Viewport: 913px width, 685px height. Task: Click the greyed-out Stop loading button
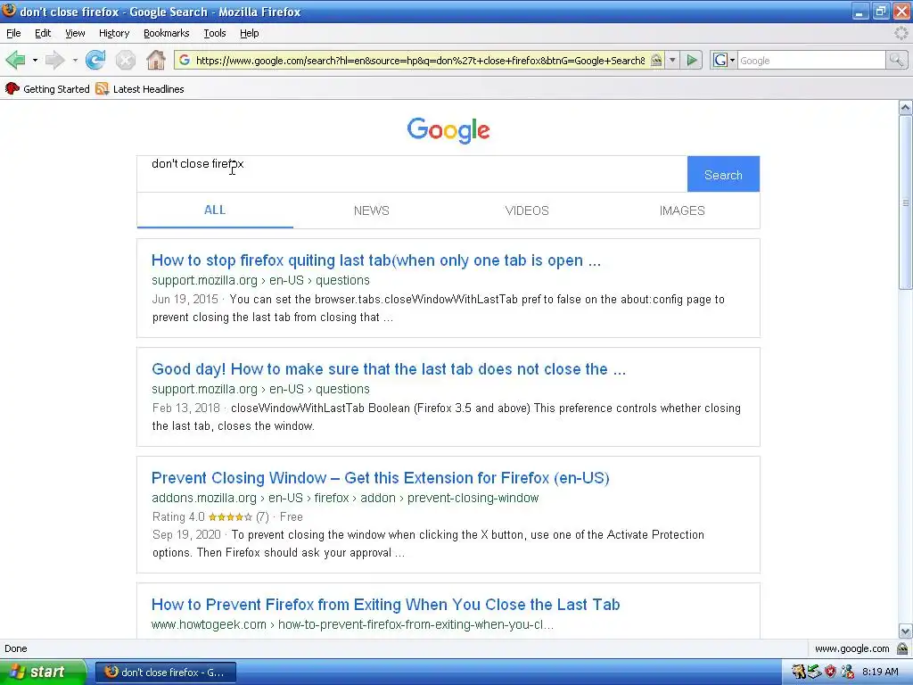click(125, 60)
